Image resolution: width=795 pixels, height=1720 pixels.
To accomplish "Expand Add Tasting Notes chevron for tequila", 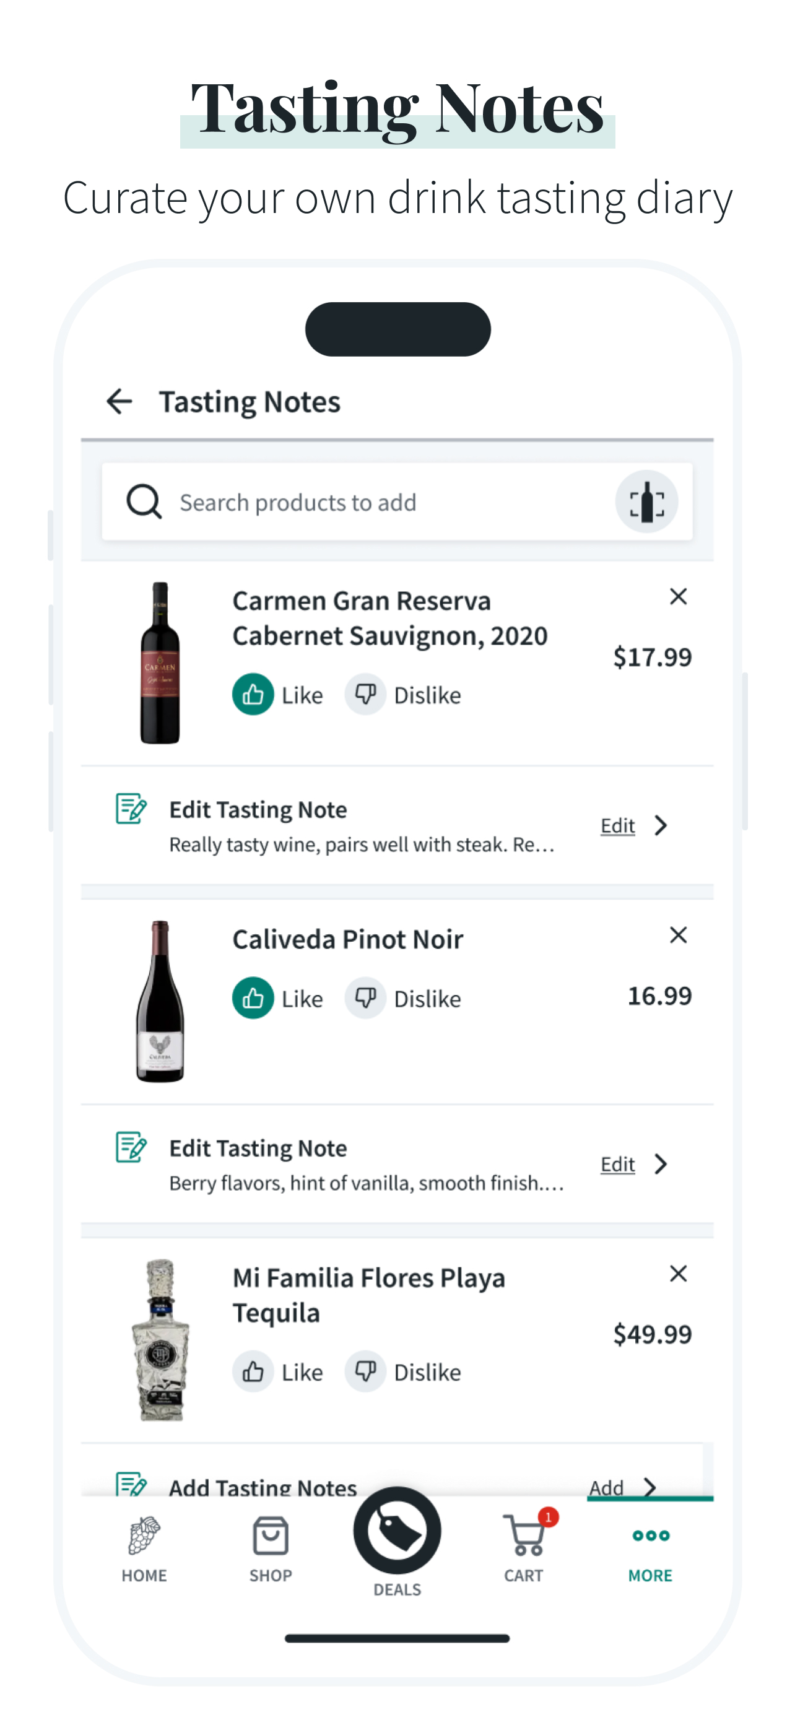I will 649,1488.
